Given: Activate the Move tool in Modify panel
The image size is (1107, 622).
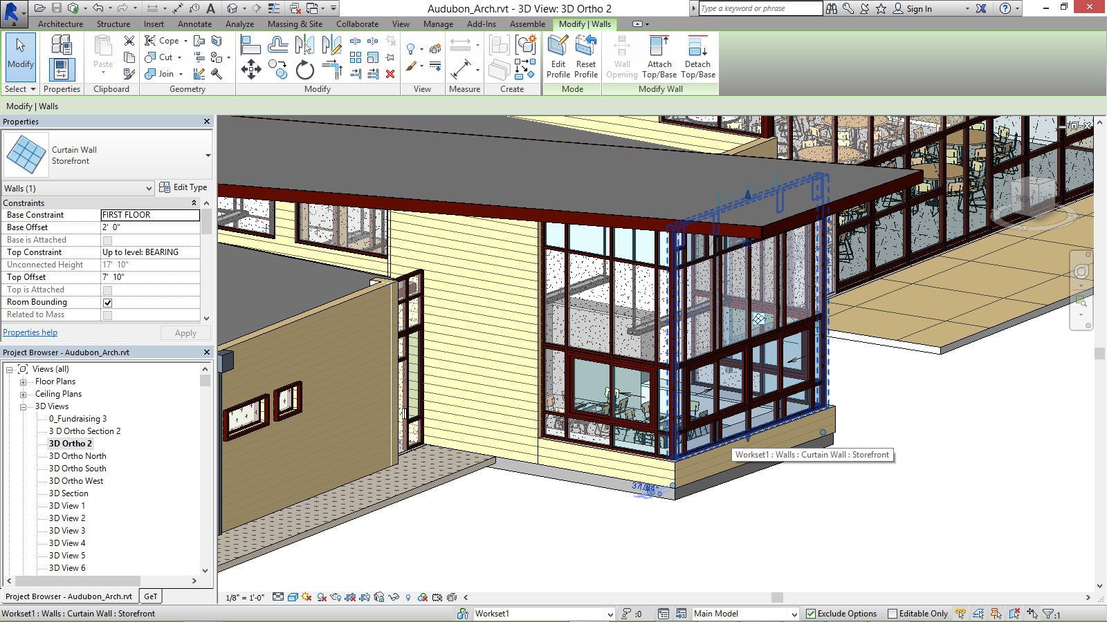Looking at the screenshot, I should [250, 69].
